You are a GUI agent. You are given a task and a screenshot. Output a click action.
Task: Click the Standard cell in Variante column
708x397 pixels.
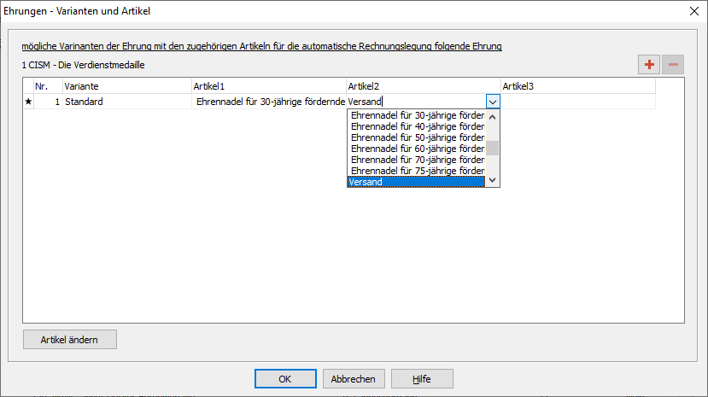point(126,102)
